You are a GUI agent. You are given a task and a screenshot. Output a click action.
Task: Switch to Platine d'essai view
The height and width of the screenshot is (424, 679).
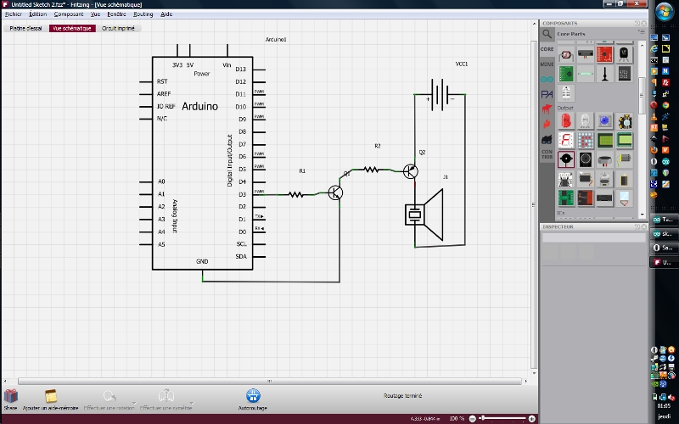click(x=26, y=28)
